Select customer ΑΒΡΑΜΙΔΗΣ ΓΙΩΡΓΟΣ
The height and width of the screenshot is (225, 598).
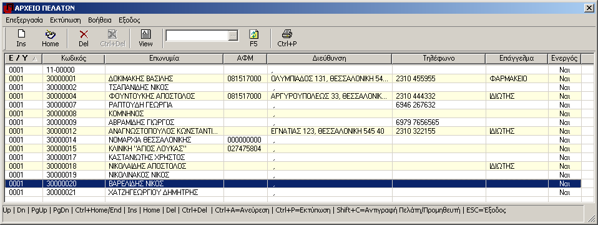click(x=142, y=122)
